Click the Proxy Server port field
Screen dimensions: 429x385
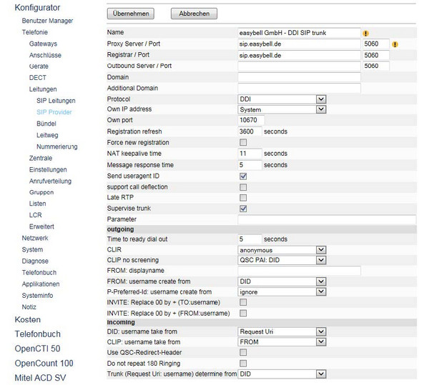click(x=376, y=44)
